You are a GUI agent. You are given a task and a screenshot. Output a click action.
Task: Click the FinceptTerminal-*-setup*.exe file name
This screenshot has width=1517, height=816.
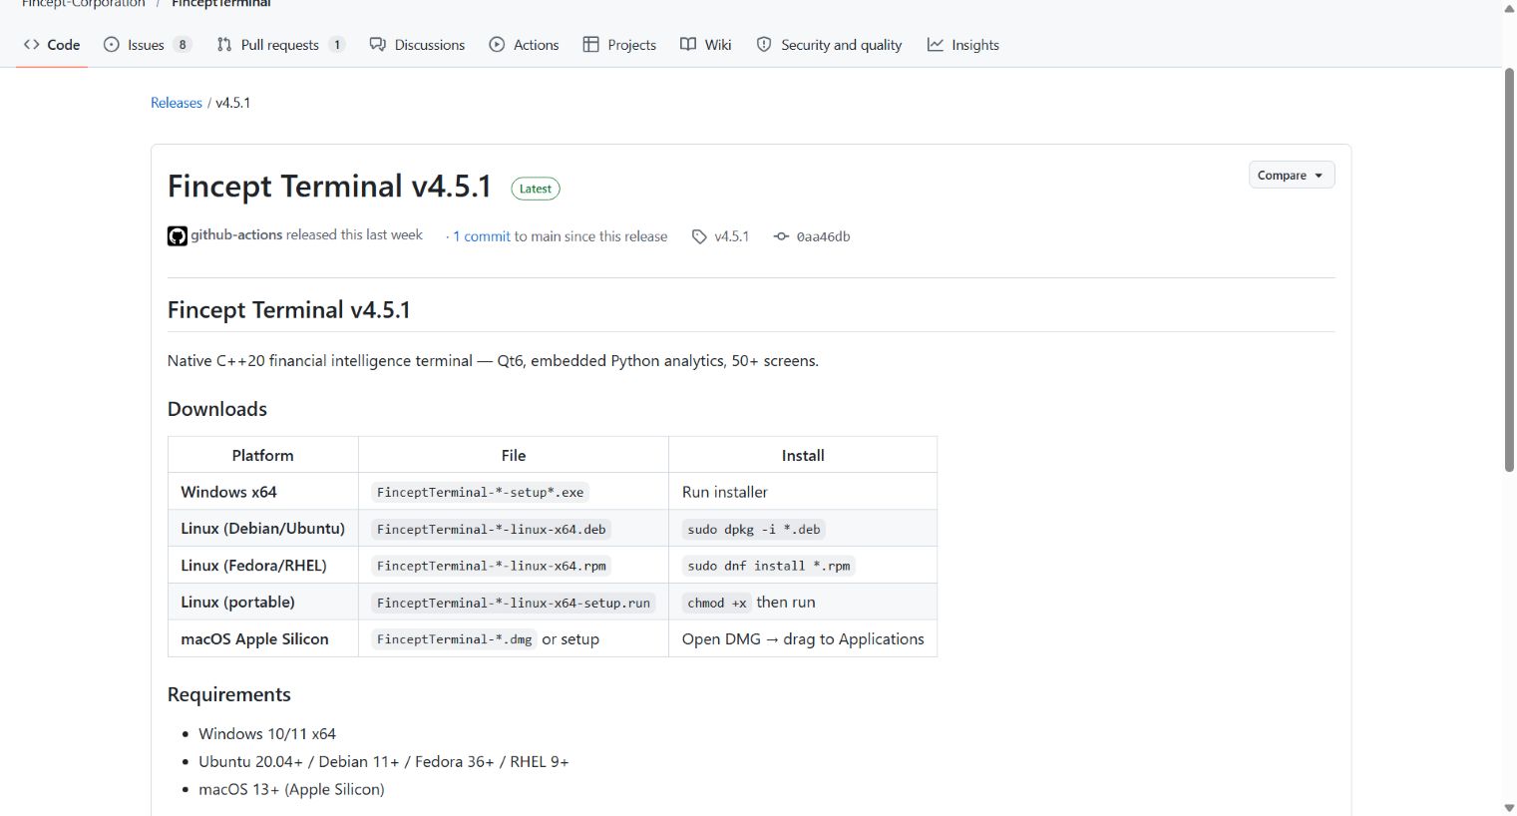pos(480,492)
